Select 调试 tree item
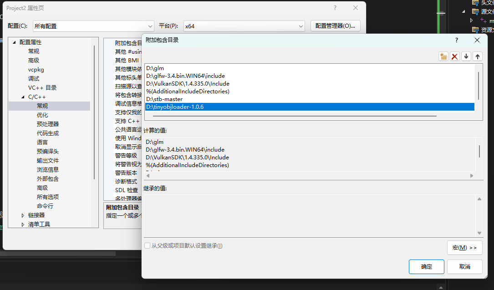The height and width of the screenshot is (290, 494). [34, 79]
